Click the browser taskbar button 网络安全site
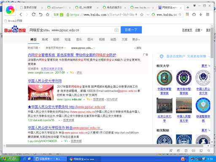 coord(84,159)
